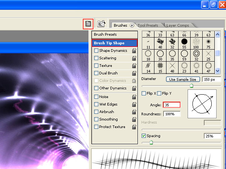
Task: Select the 15 grid crosshatch brush
Action: tap(160, 68)
